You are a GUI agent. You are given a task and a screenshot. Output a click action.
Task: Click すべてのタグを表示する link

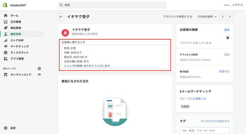(215, 121)
